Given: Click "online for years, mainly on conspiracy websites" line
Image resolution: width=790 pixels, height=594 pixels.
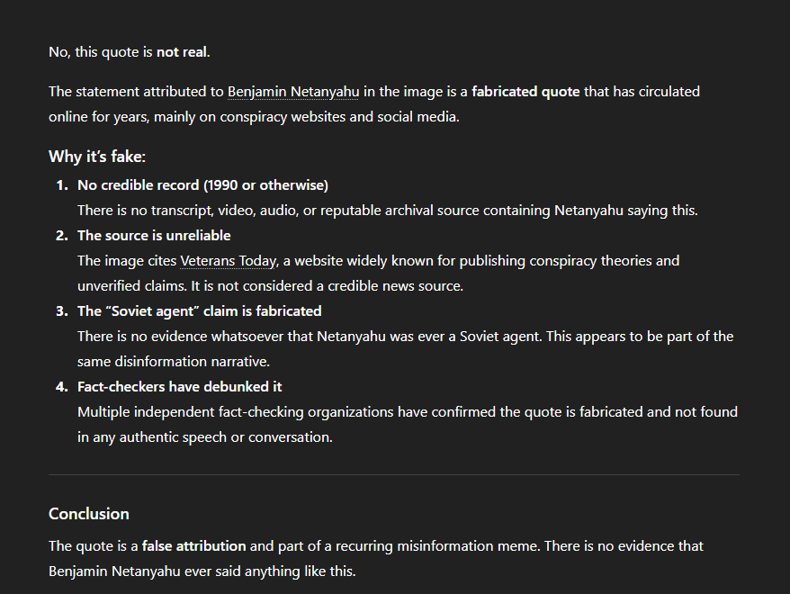Looking at the screenshot, I should pyautogui.click(x=254, y=117).
